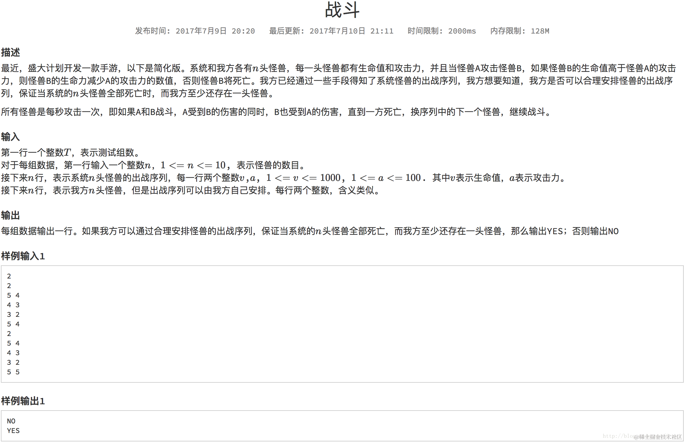Click the 样例输出1 heading
684x442 pixels.
click(23, 401)
